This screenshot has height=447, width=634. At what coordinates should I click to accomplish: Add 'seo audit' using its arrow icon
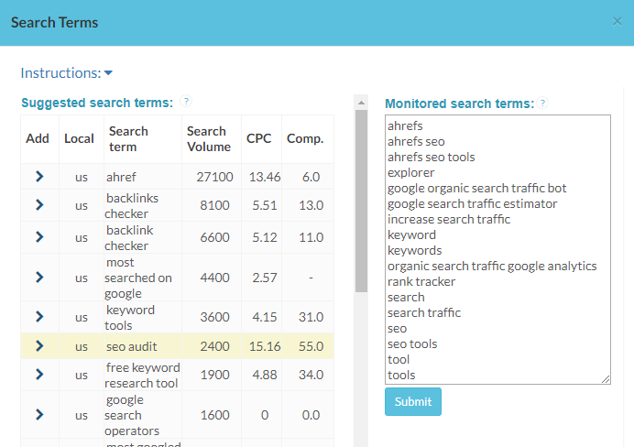click(39, 346)
